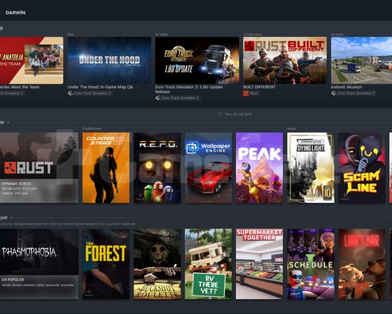Click the download icon on the R.E.P.O. cover
The width and height of the screenshot is (392, 314).
(x=140, y=197)
